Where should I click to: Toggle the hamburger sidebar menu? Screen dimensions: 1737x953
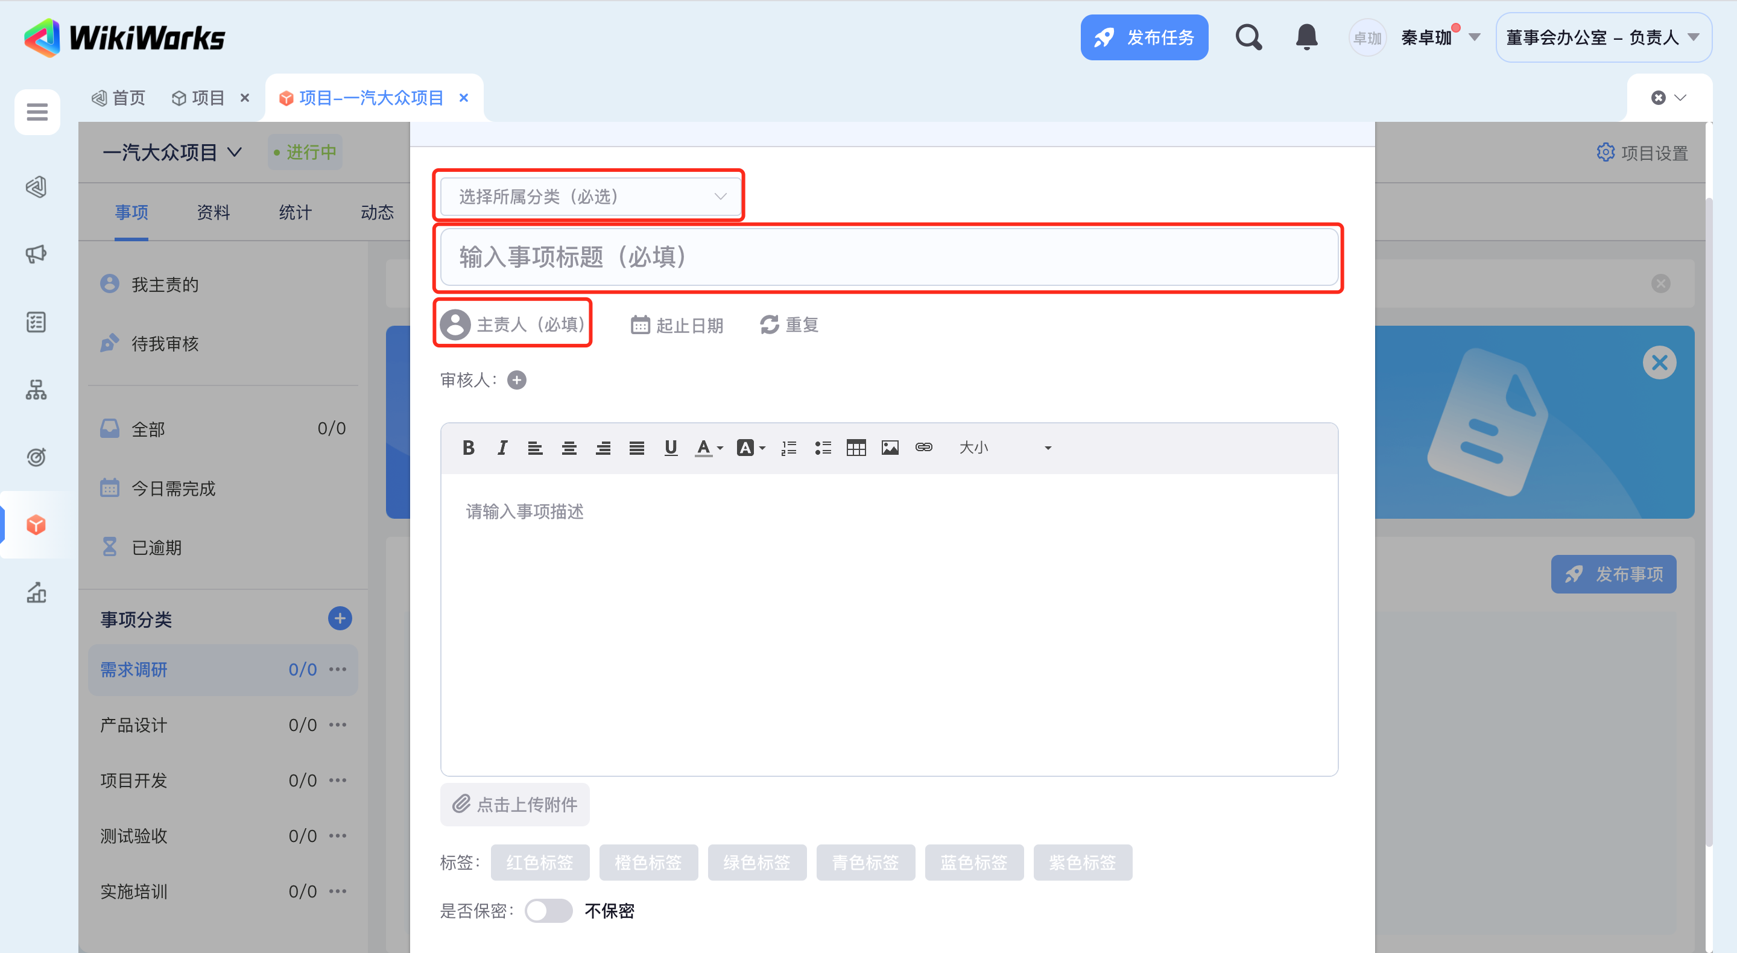[x=37, y=112]
